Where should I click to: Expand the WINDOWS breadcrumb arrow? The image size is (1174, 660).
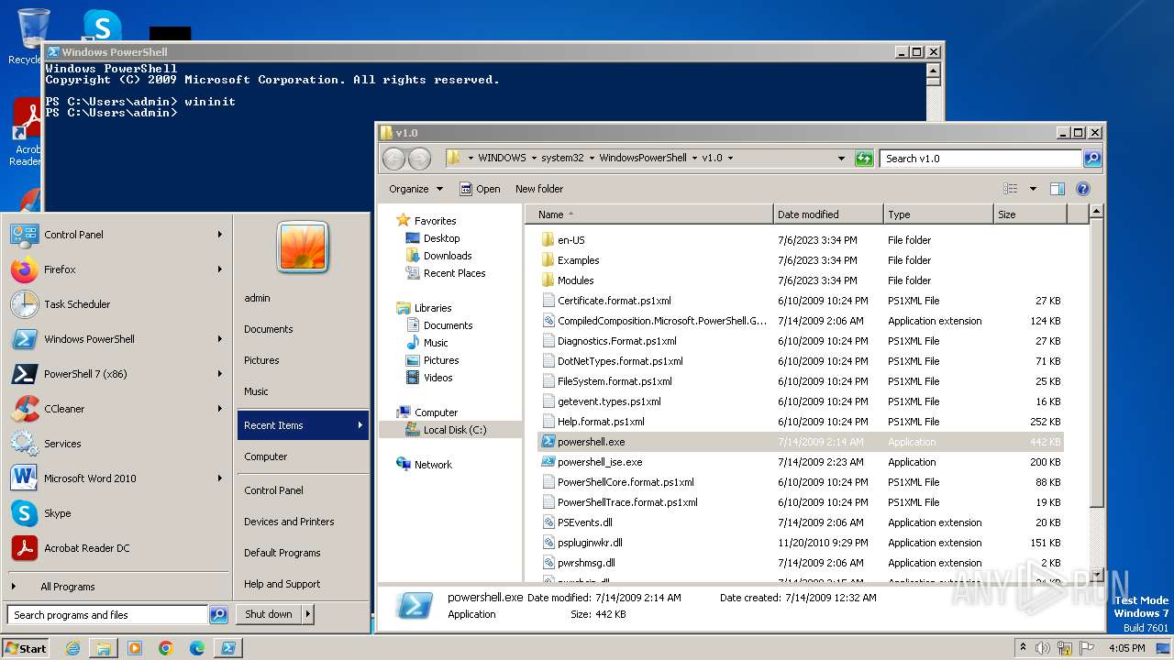click(533, 159)
